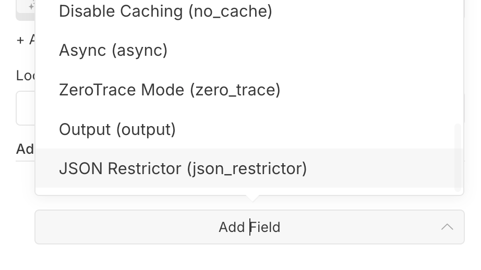
Task: Select the Output (output) entry
Action: 117,130
